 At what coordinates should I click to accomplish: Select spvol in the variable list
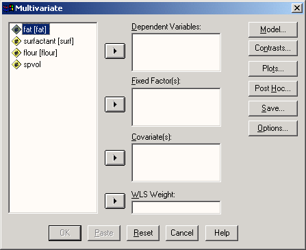[32, 64]
